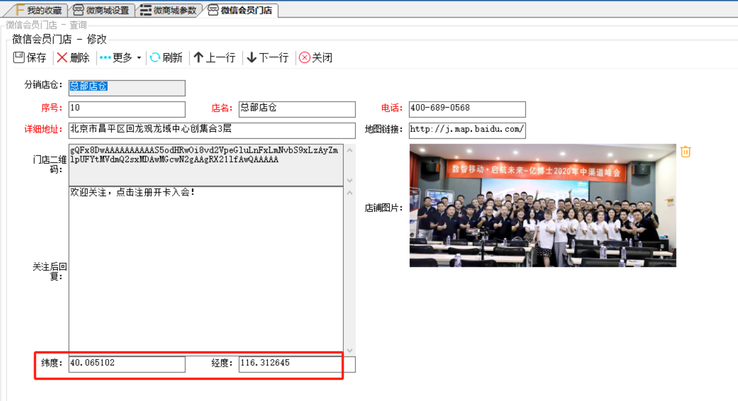Switch to the 微商城参数 tab
738x401 pixels.
coord(169,10)
